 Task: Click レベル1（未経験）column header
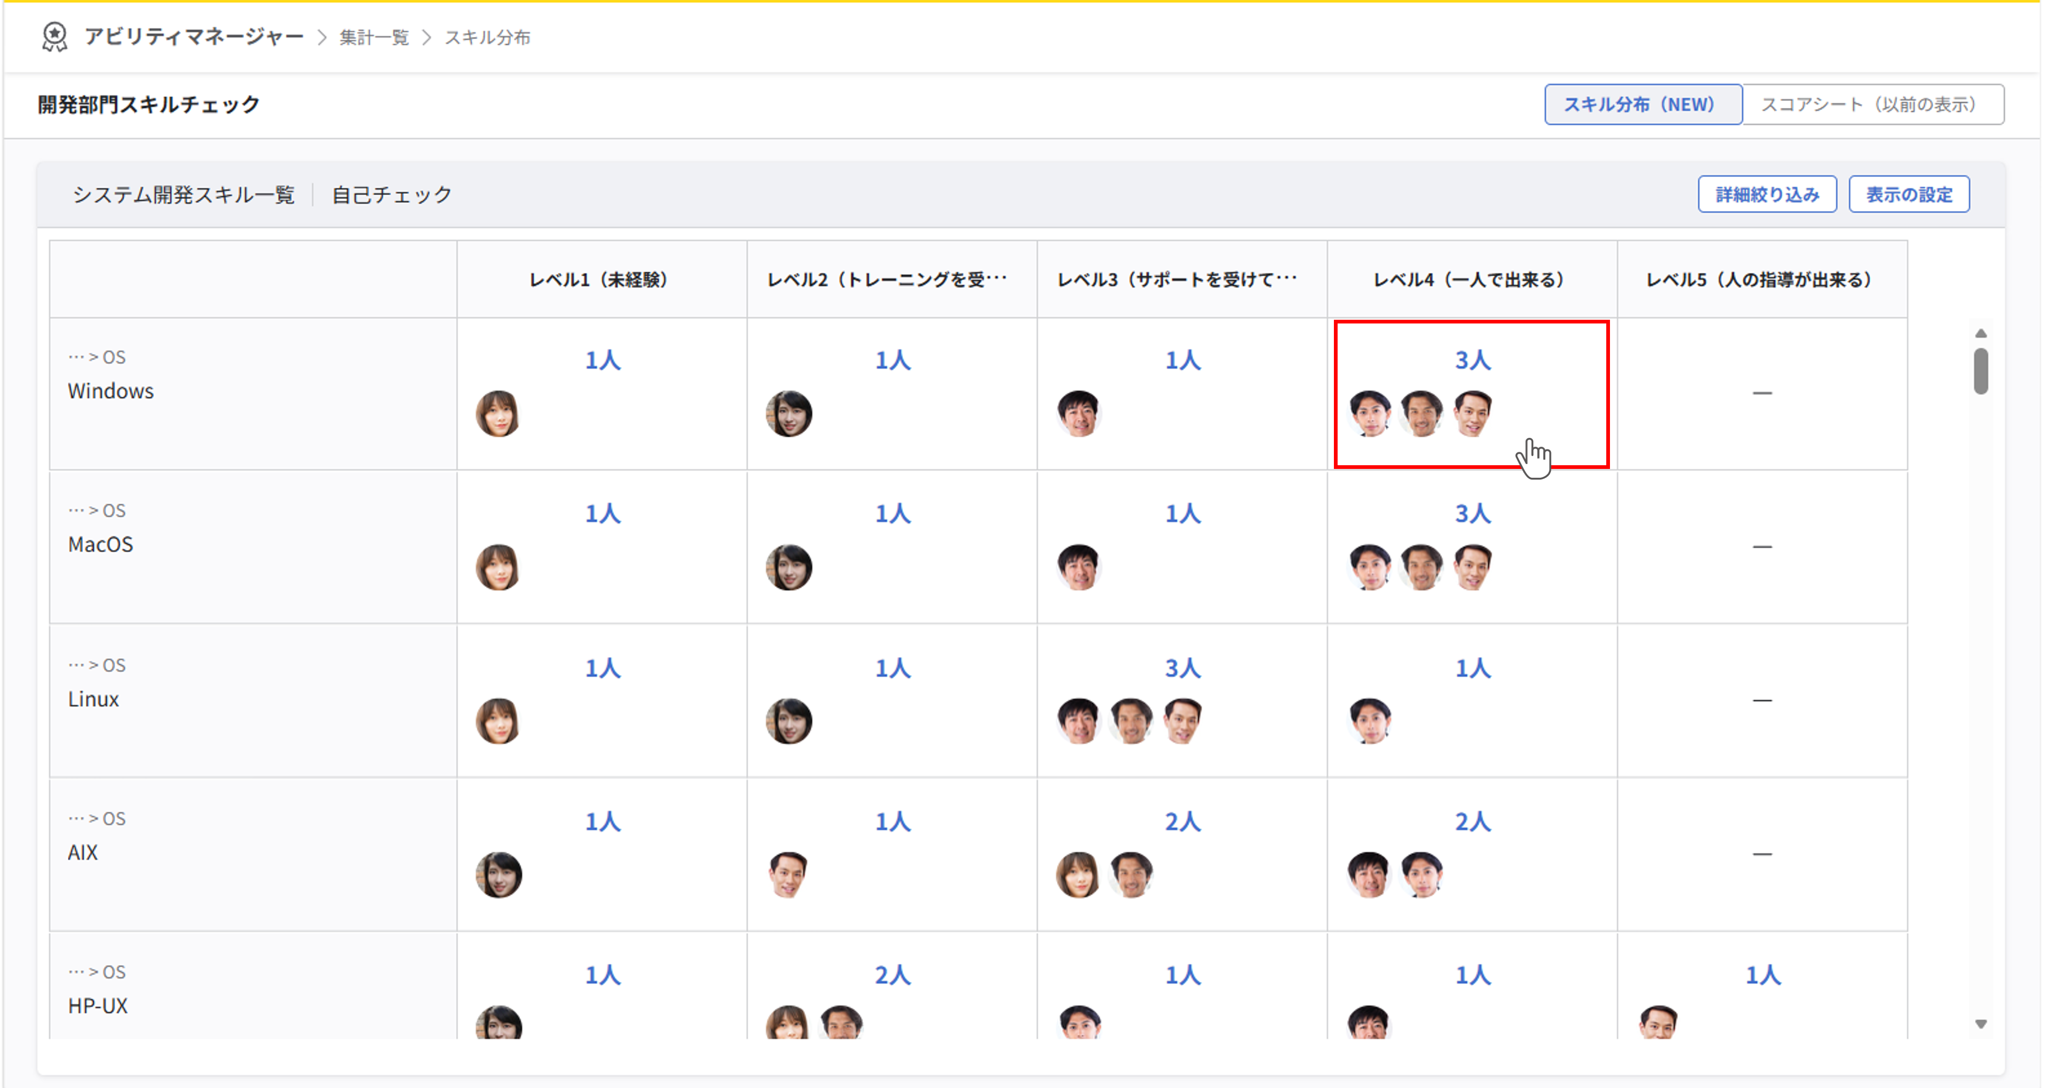pos(601,279)
